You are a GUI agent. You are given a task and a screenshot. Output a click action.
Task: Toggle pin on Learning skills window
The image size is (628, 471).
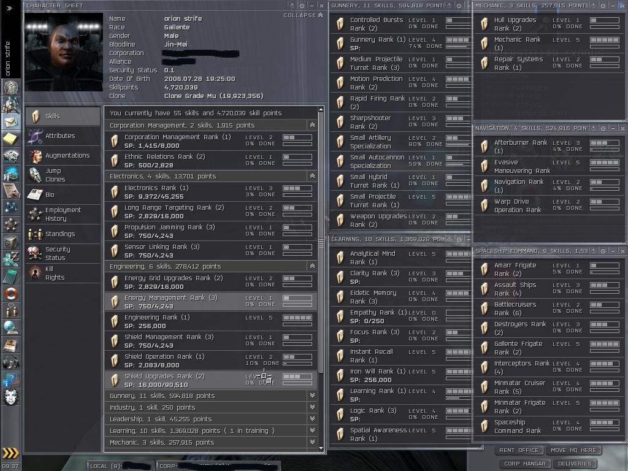pos(449,239)
